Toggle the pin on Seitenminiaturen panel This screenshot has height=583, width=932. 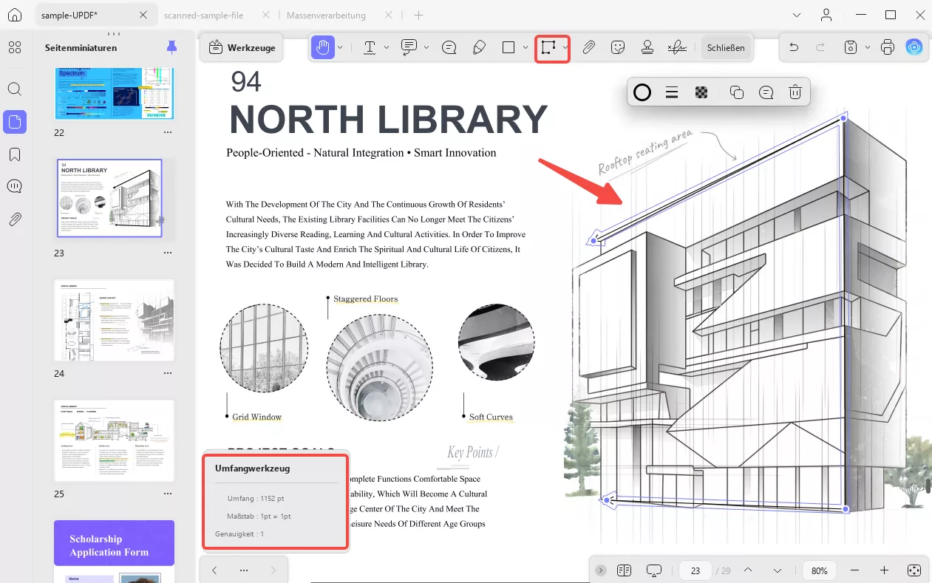click(171, 47)
